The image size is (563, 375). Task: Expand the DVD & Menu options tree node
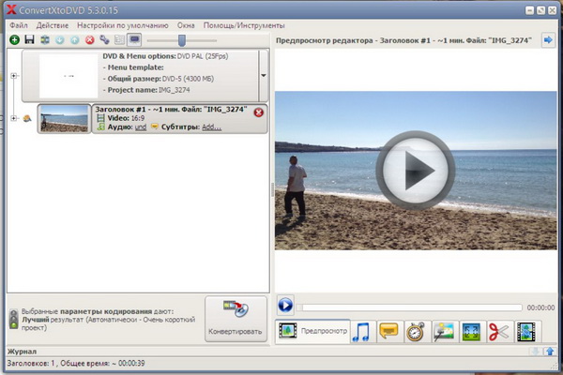(13, 77)
